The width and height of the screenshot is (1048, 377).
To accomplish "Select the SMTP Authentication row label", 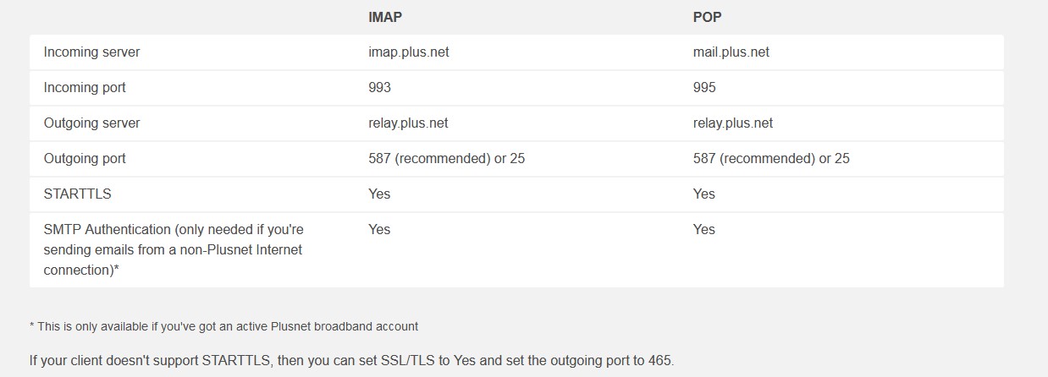I will [174, 249].
